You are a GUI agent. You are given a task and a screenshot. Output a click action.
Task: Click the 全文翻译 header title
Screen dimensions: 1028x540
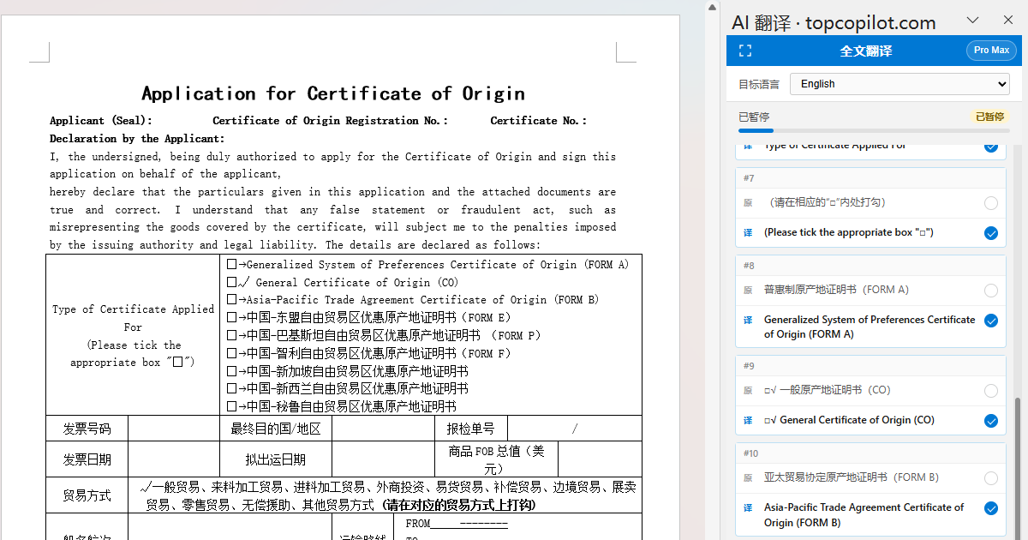[x=866, y=51]
